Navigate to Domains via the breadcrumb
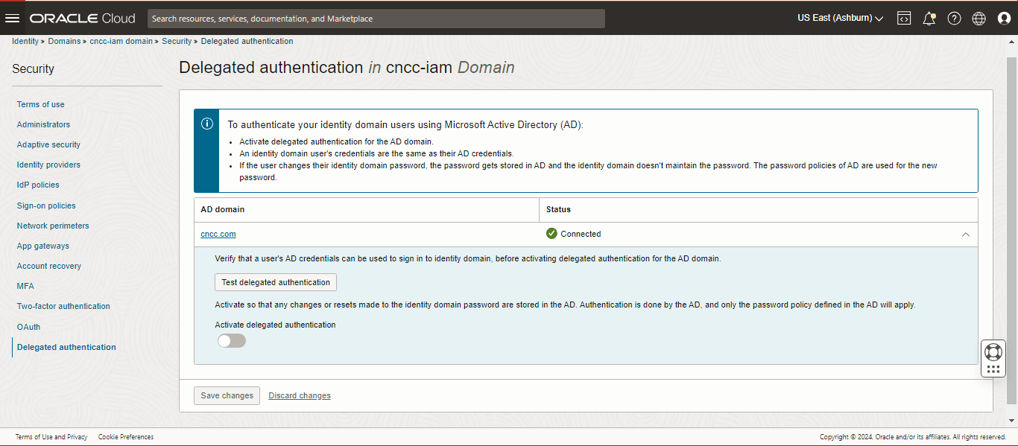Screen dimensions: 1018x446 point(64,41)
